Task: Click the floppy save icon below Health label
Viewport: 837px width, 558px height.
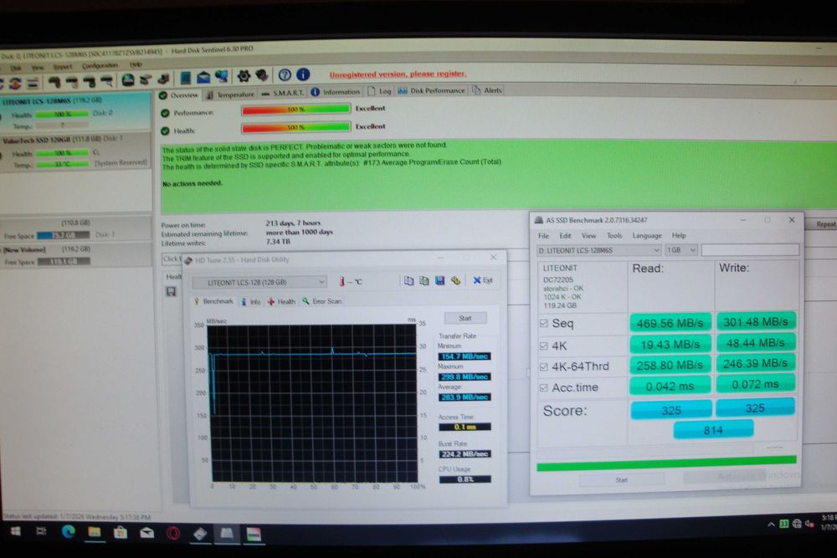Action: pos(171,292)
